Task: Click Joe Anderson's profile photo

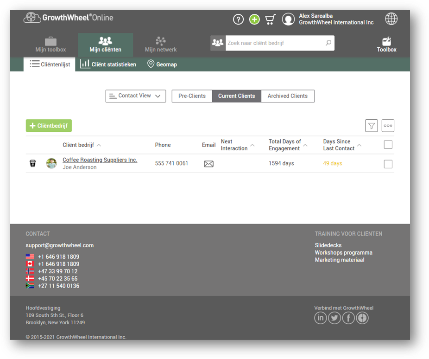Action: 51,163
